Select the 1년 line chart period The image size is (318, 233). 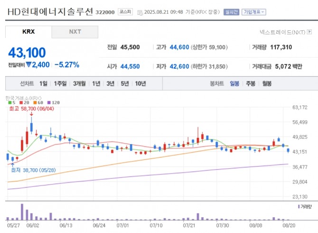tap(96, 84)
